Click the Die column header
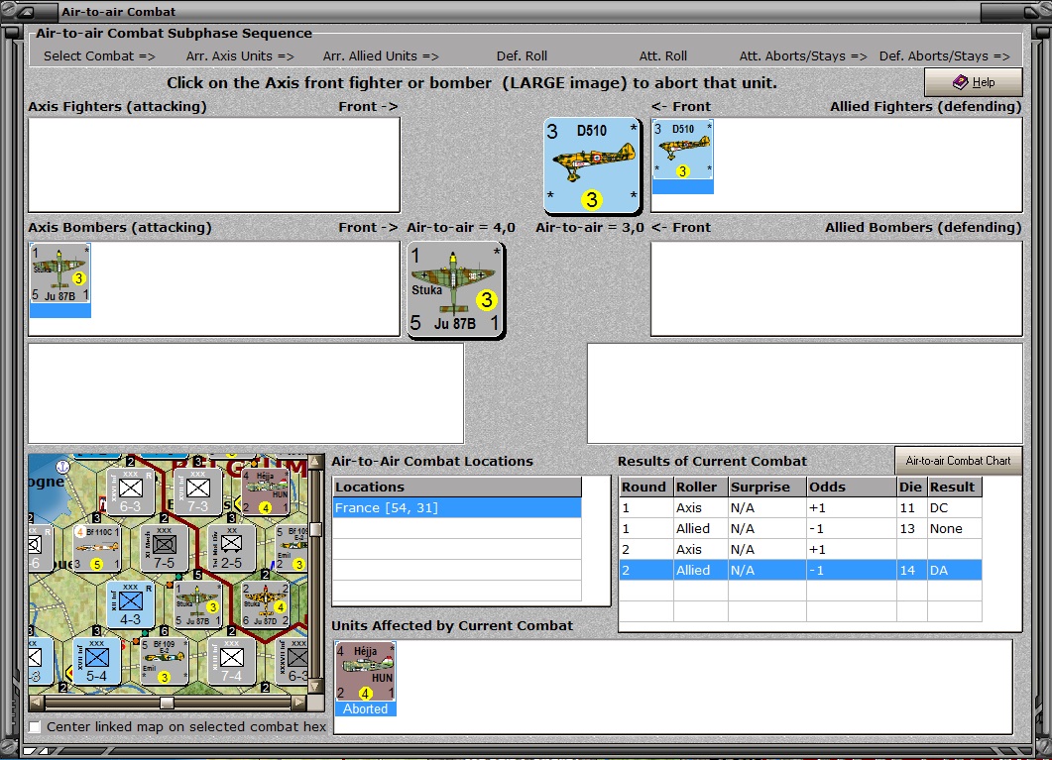1052x760 pixels. click(x=911, y=487)
